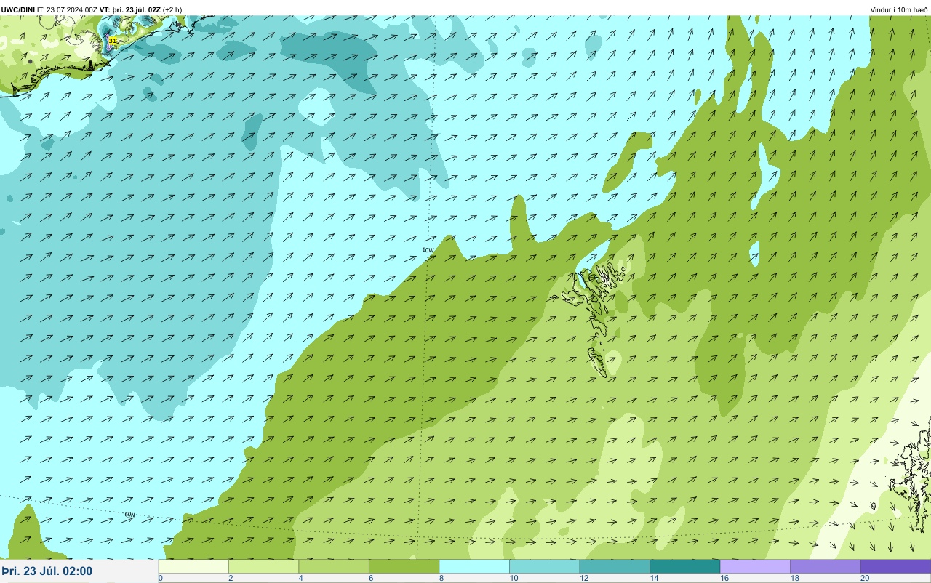Click the '(+2 h)' forecast offset text

click(x=172, y=9)
